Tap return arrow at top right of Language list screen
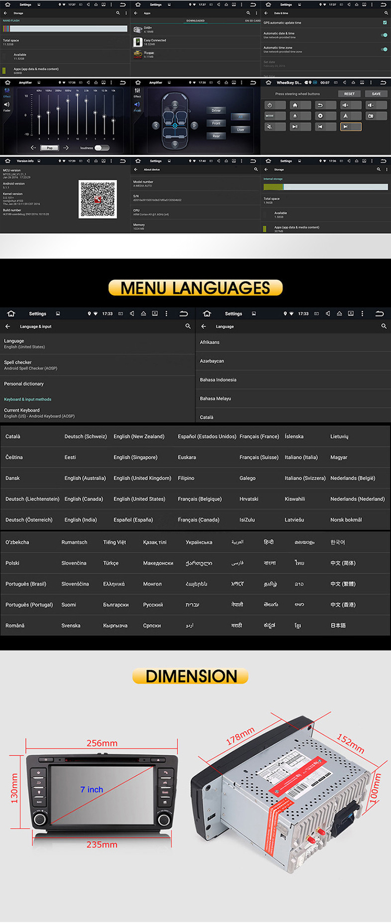 coord(380,313)
